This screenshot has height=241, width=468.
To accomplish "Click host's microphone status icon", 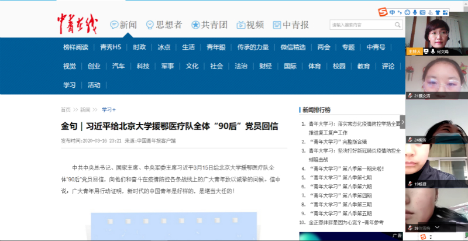I will [432, 51].
